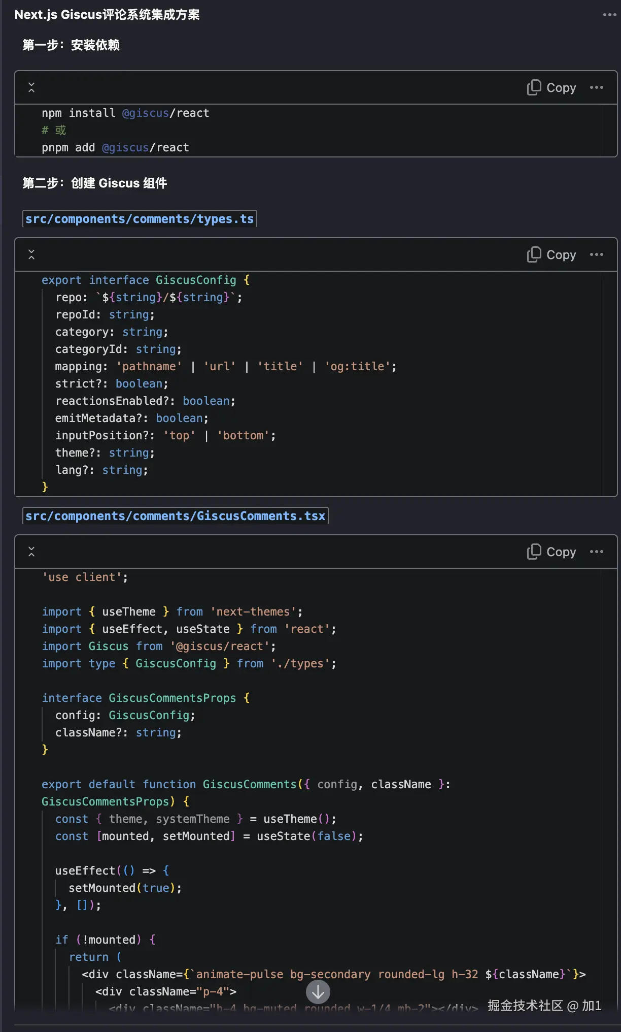Click the pnpm add @giscus/react line
Viewport: 621px width, 1032px height.
coord(115,148)
